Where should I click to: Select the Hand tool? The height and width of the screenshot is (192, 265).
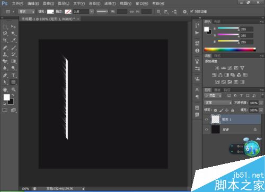(x=5, y=89)
